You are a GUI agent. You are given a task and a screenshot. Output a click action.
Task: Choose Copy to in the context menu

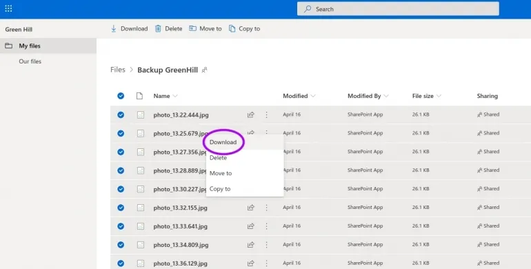coord(245,189)
